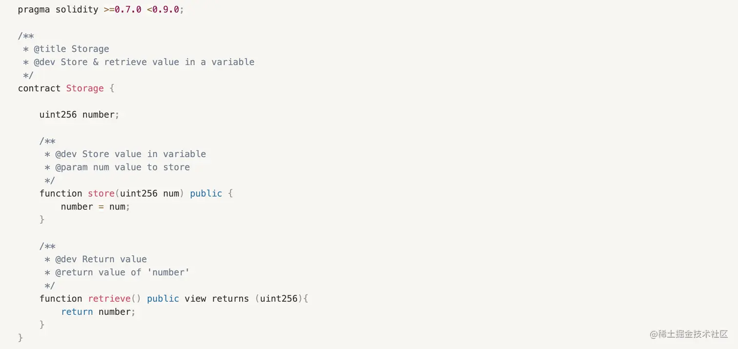This screenshot has height=349, width=738.
Task: Click the '@dev Store value in variable' comment
Action: pyautogui.click(x=130, y=154)
